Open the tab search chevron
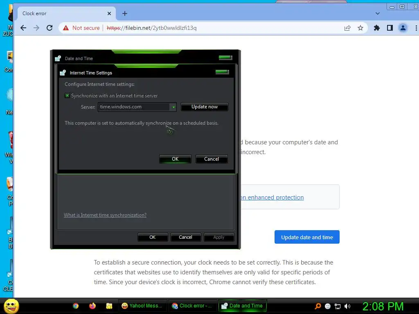 coord(378,13)
